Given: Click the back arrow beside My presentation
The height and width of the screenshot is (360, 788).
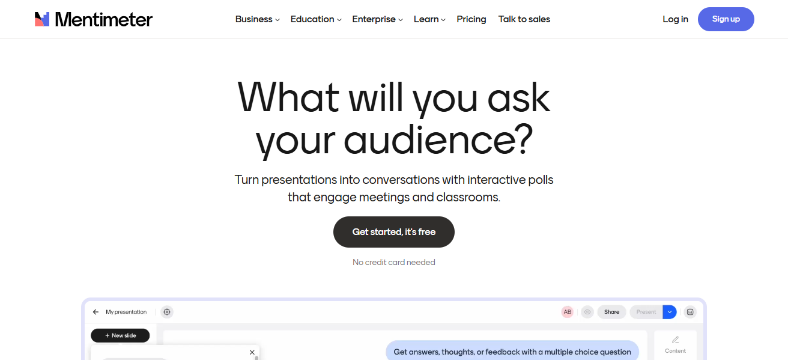Looking at the screenshot, I should pos(95,312).
